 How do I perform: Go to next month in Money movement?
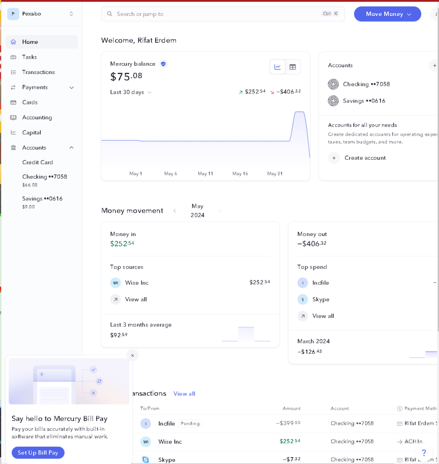pos(220,211)
